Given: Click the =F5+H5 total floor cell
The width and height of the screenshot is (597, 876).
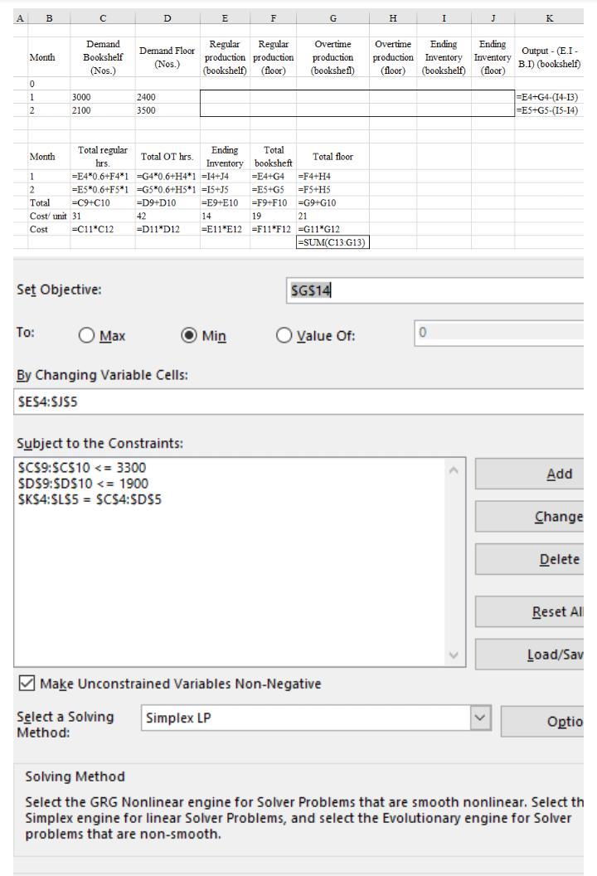Looking at the screenshot, I should tap(332, 189).
